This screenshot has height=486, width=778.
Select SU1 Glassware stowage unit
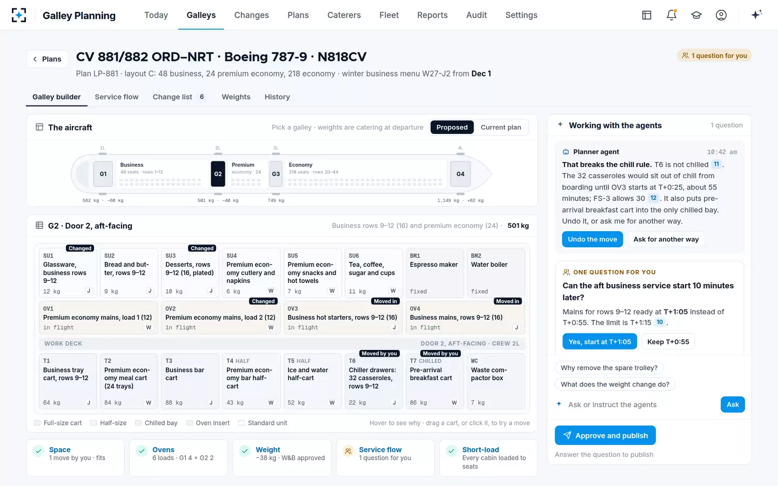point(68,273)
